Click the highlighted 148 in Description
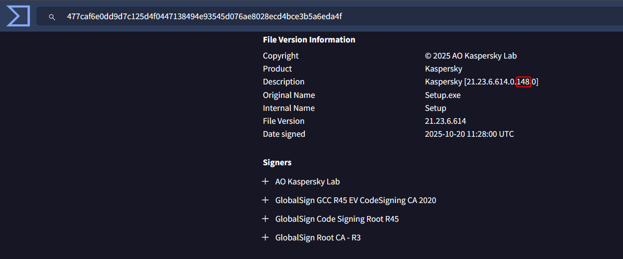The width and height of the screenshot is (623, 259). coord(523,82)
